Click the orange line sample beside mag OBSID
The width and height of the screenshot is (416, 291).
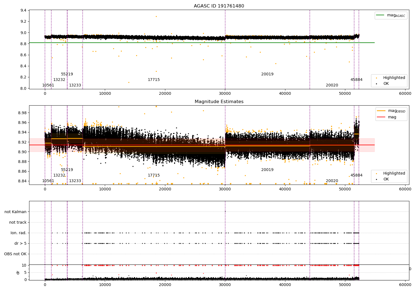(x=382, y=111)
